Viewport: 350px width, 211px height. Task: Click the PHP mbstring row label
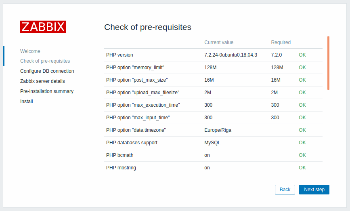pyautogui.click(x=121, y=168)
